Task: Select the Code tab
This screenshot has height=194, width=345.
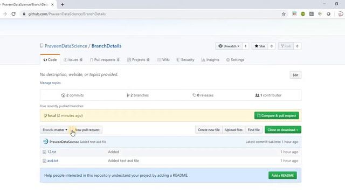Action: [x=50, y=60]
